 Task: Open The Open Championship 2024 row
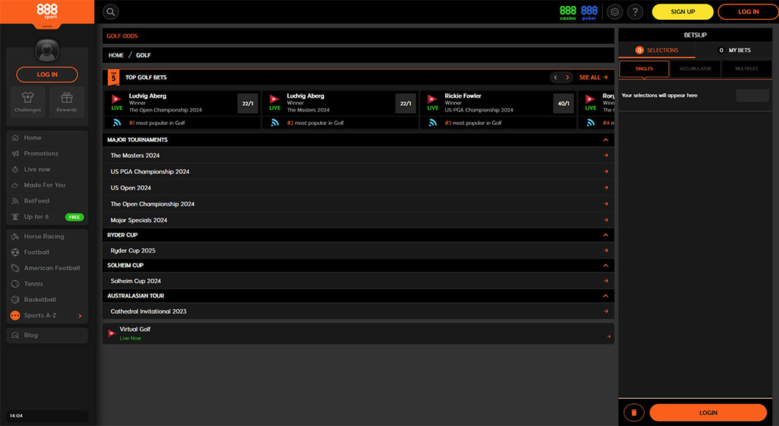[358, 204]
